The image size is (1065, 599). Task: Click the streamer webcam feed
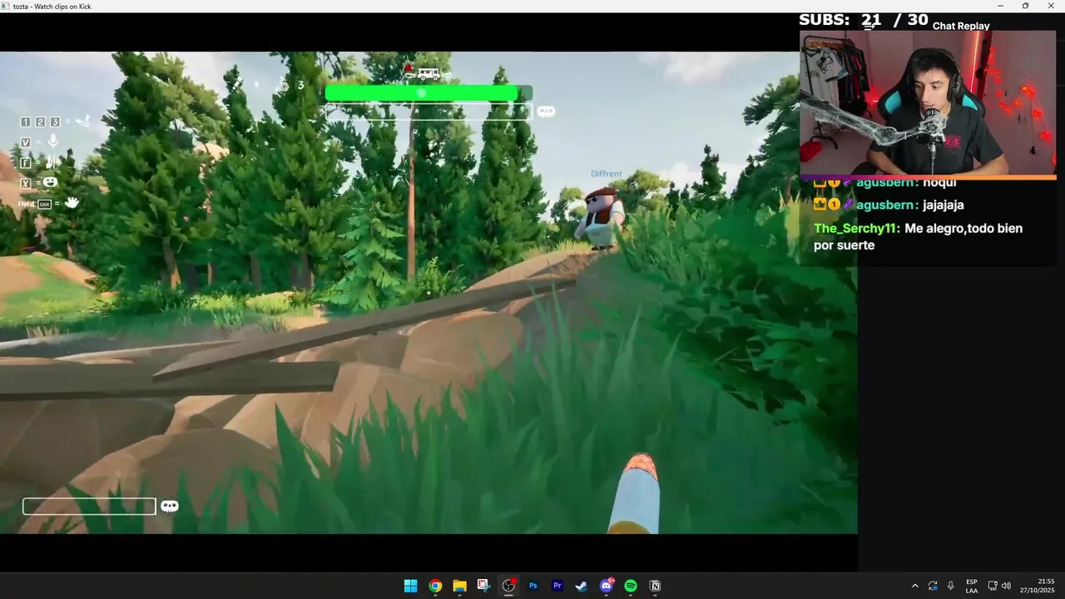click(x=928, y=103)
